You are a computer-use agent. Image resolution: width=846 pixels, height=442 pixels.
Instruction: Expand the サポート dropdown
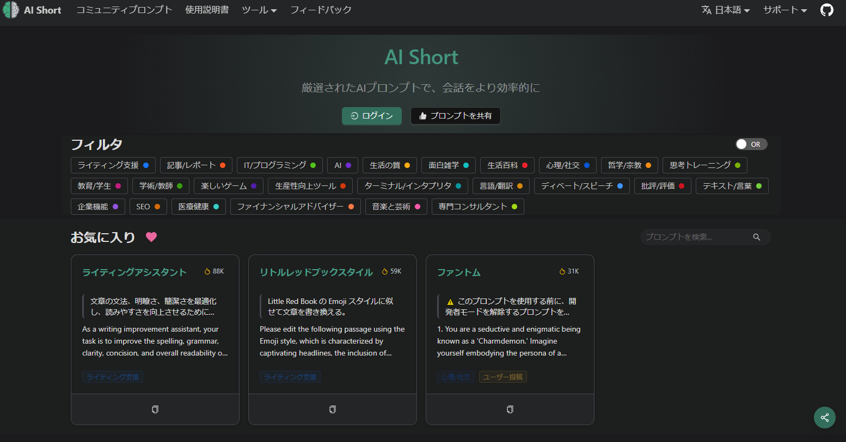(784, 10)
